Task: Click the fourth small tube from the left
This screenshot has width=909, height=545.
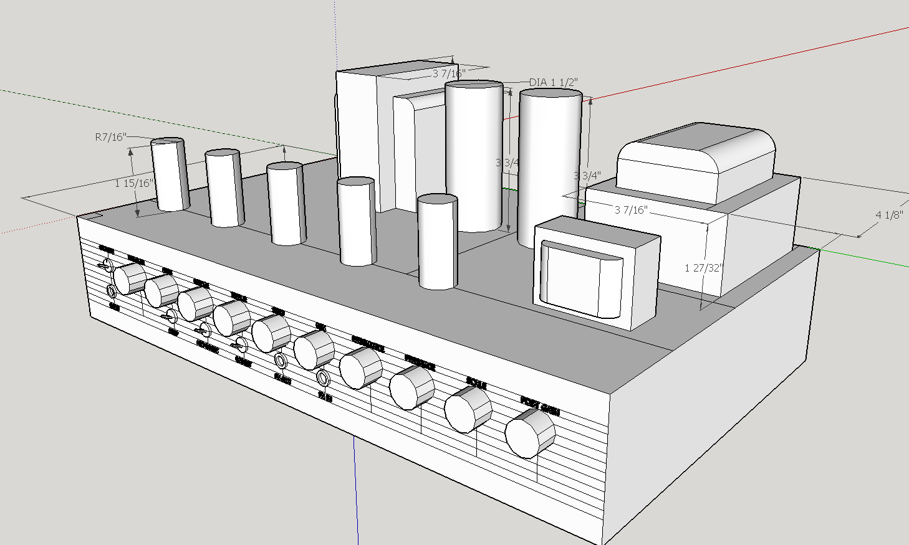Action: [x=357, y=221]
